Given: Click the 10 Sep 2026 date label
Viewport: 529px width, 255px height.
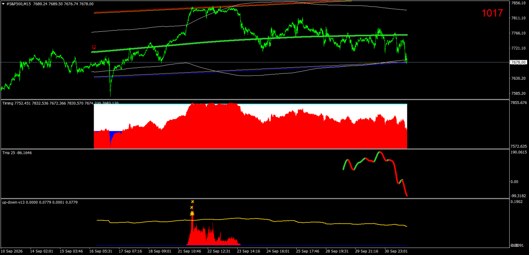Looking at the screenshot, I should coord(12,251).
